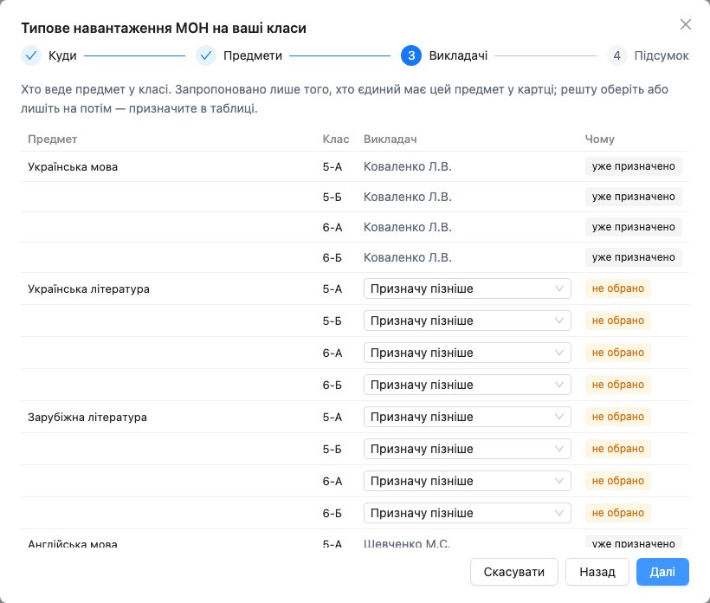Click 'не обрано' badge for Зарубіжна література 6-Б

tap(618, 513)
